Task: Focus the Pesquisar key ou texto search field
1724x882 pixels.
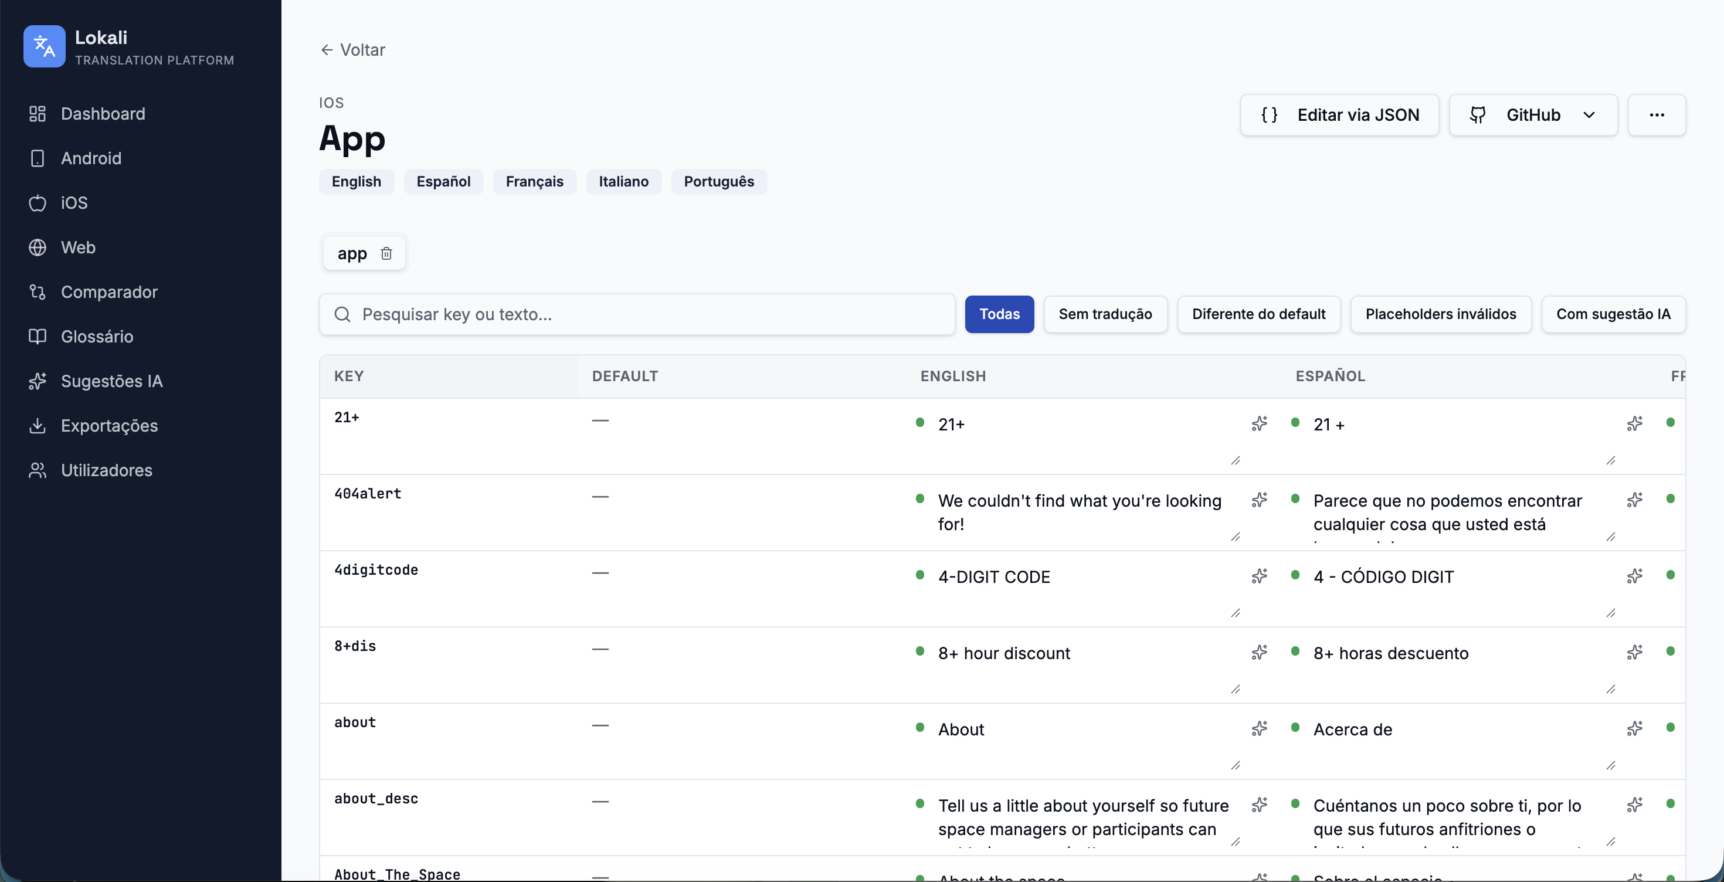Action: tap(636, 314)
